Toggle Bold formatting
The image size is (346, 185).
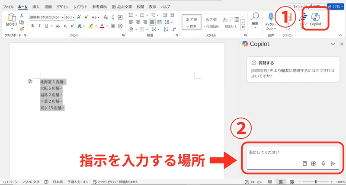pos(33,26)
